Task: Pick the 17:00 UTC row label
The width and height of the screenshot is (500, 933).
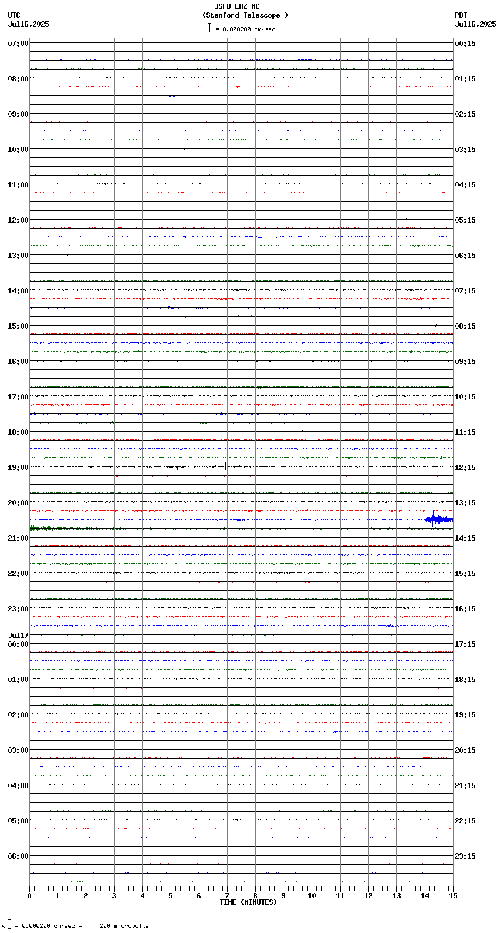Action: coord(18,397)
